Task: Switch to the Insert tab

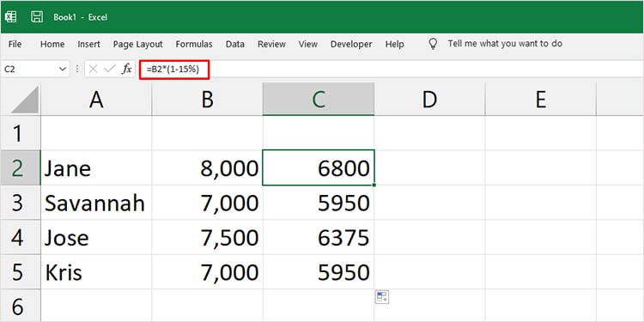Action: 88,44
